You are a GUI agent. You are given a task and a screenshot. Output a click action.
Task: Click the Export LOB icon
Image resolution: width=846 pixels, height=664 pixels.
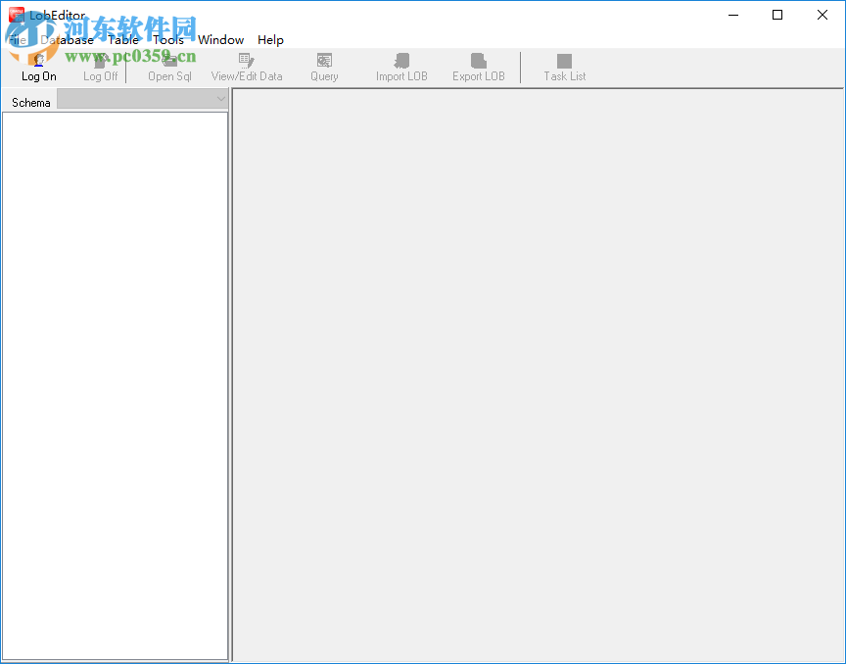pos(478,67)
